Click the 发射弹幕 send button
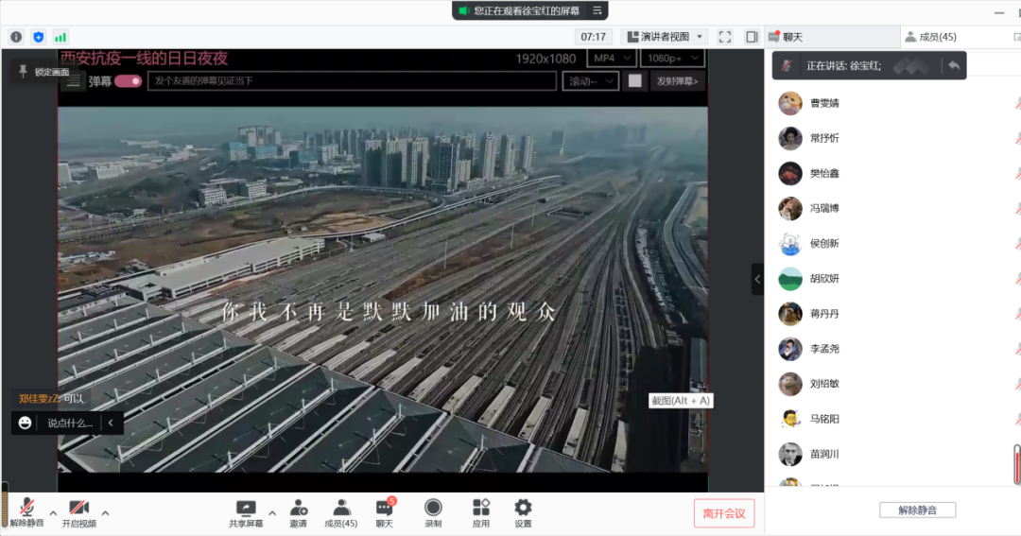The width and height of the screenshot is (1021, 536). pos(677,81)
